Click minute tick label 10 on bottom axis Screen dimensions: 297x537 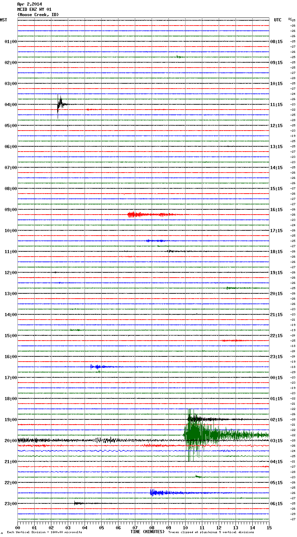click(185, 528)
